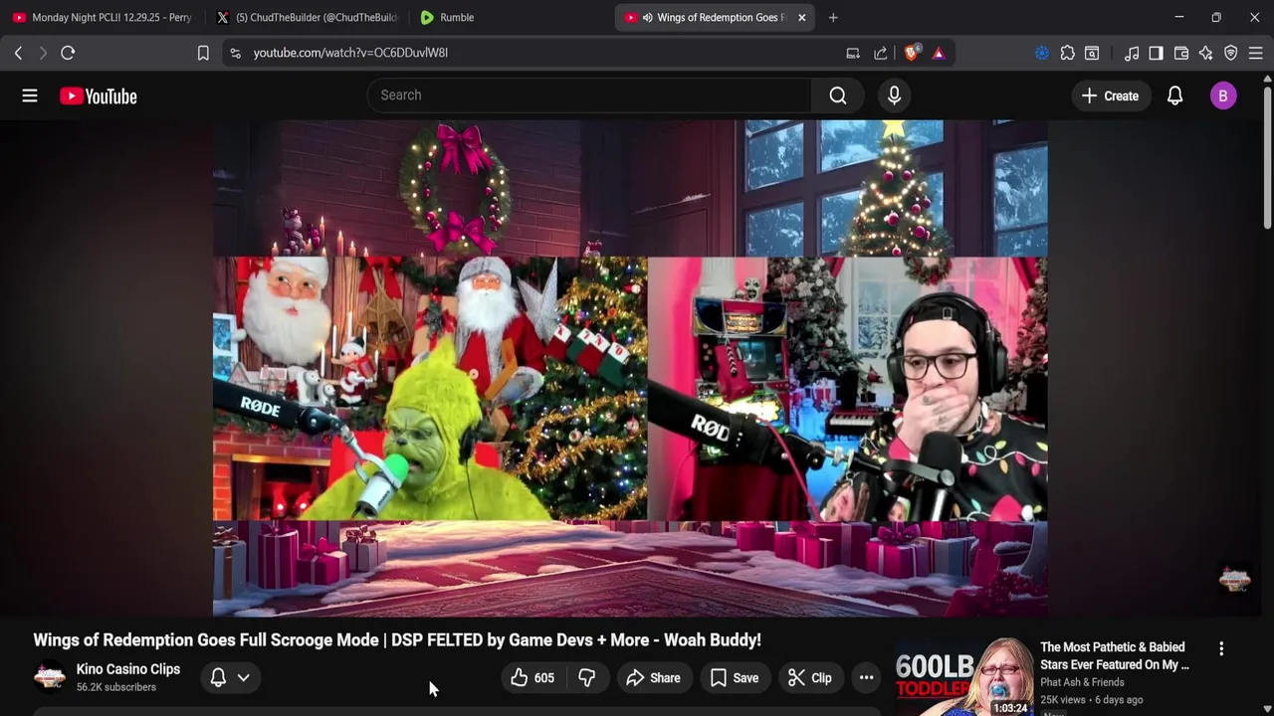Open a new browser tab
Viewport: 1274px width, 716px height.
(833, 17)
